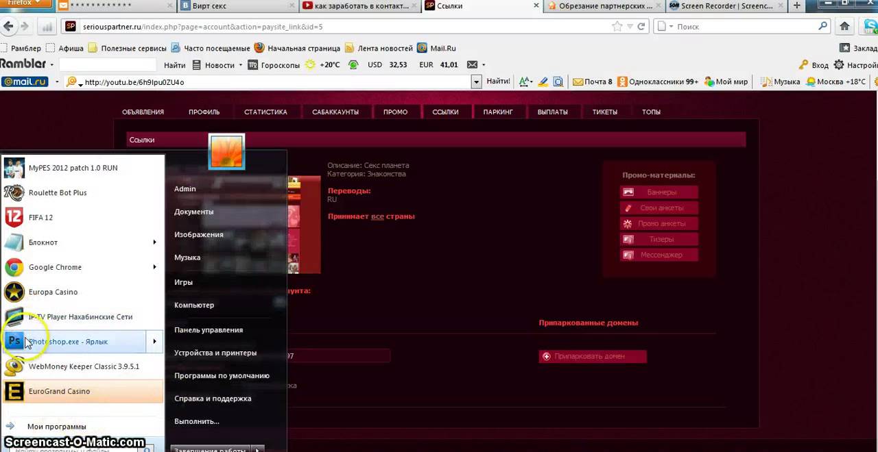Screen dimensions: 878x452
Task: Open Тизеры promo materials
Action: click(659, 239)
